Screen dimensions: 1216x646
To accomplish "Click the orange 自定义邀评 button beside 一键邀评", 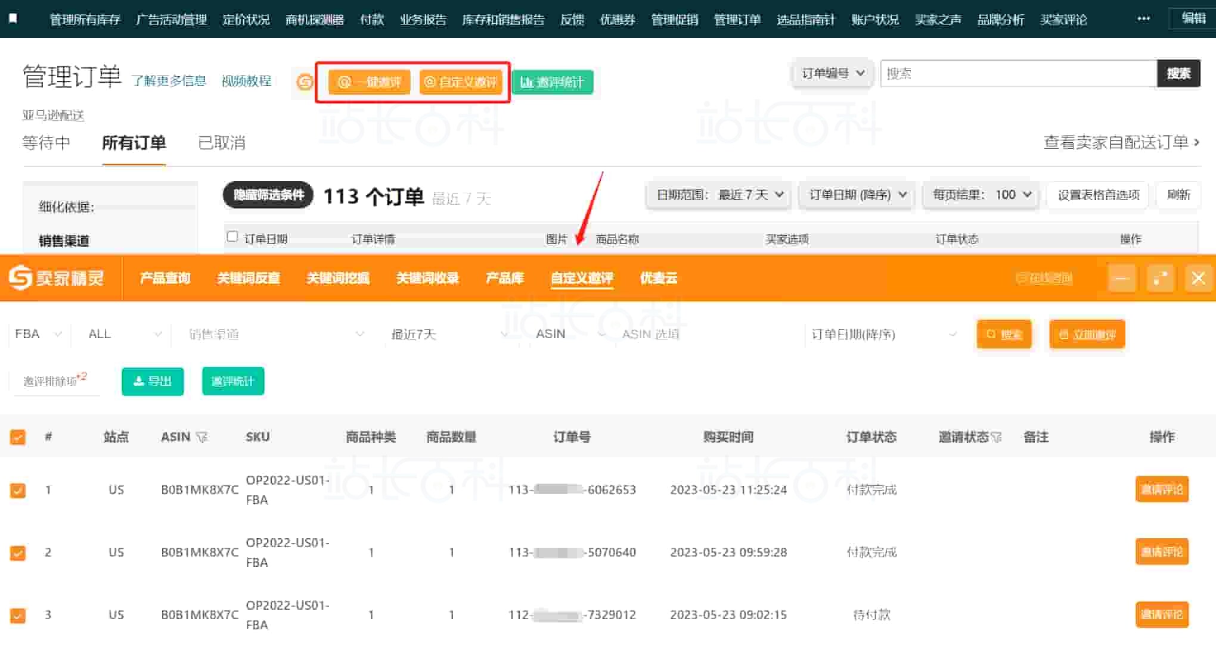I will tap(461, 82).
